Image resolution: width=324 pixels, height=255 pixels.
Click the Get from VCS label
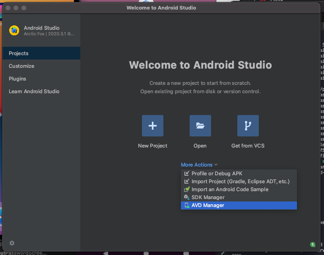pos(248,146)
